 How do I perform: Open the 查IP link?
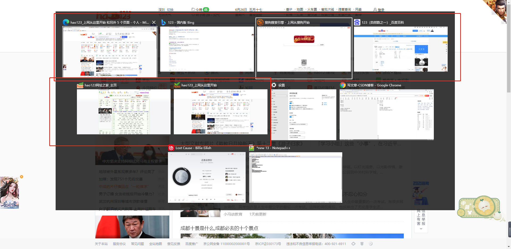point(289,10)
